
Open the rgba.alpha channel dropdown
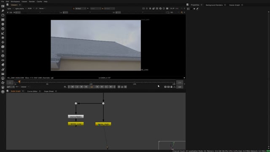tap(21, 8)
